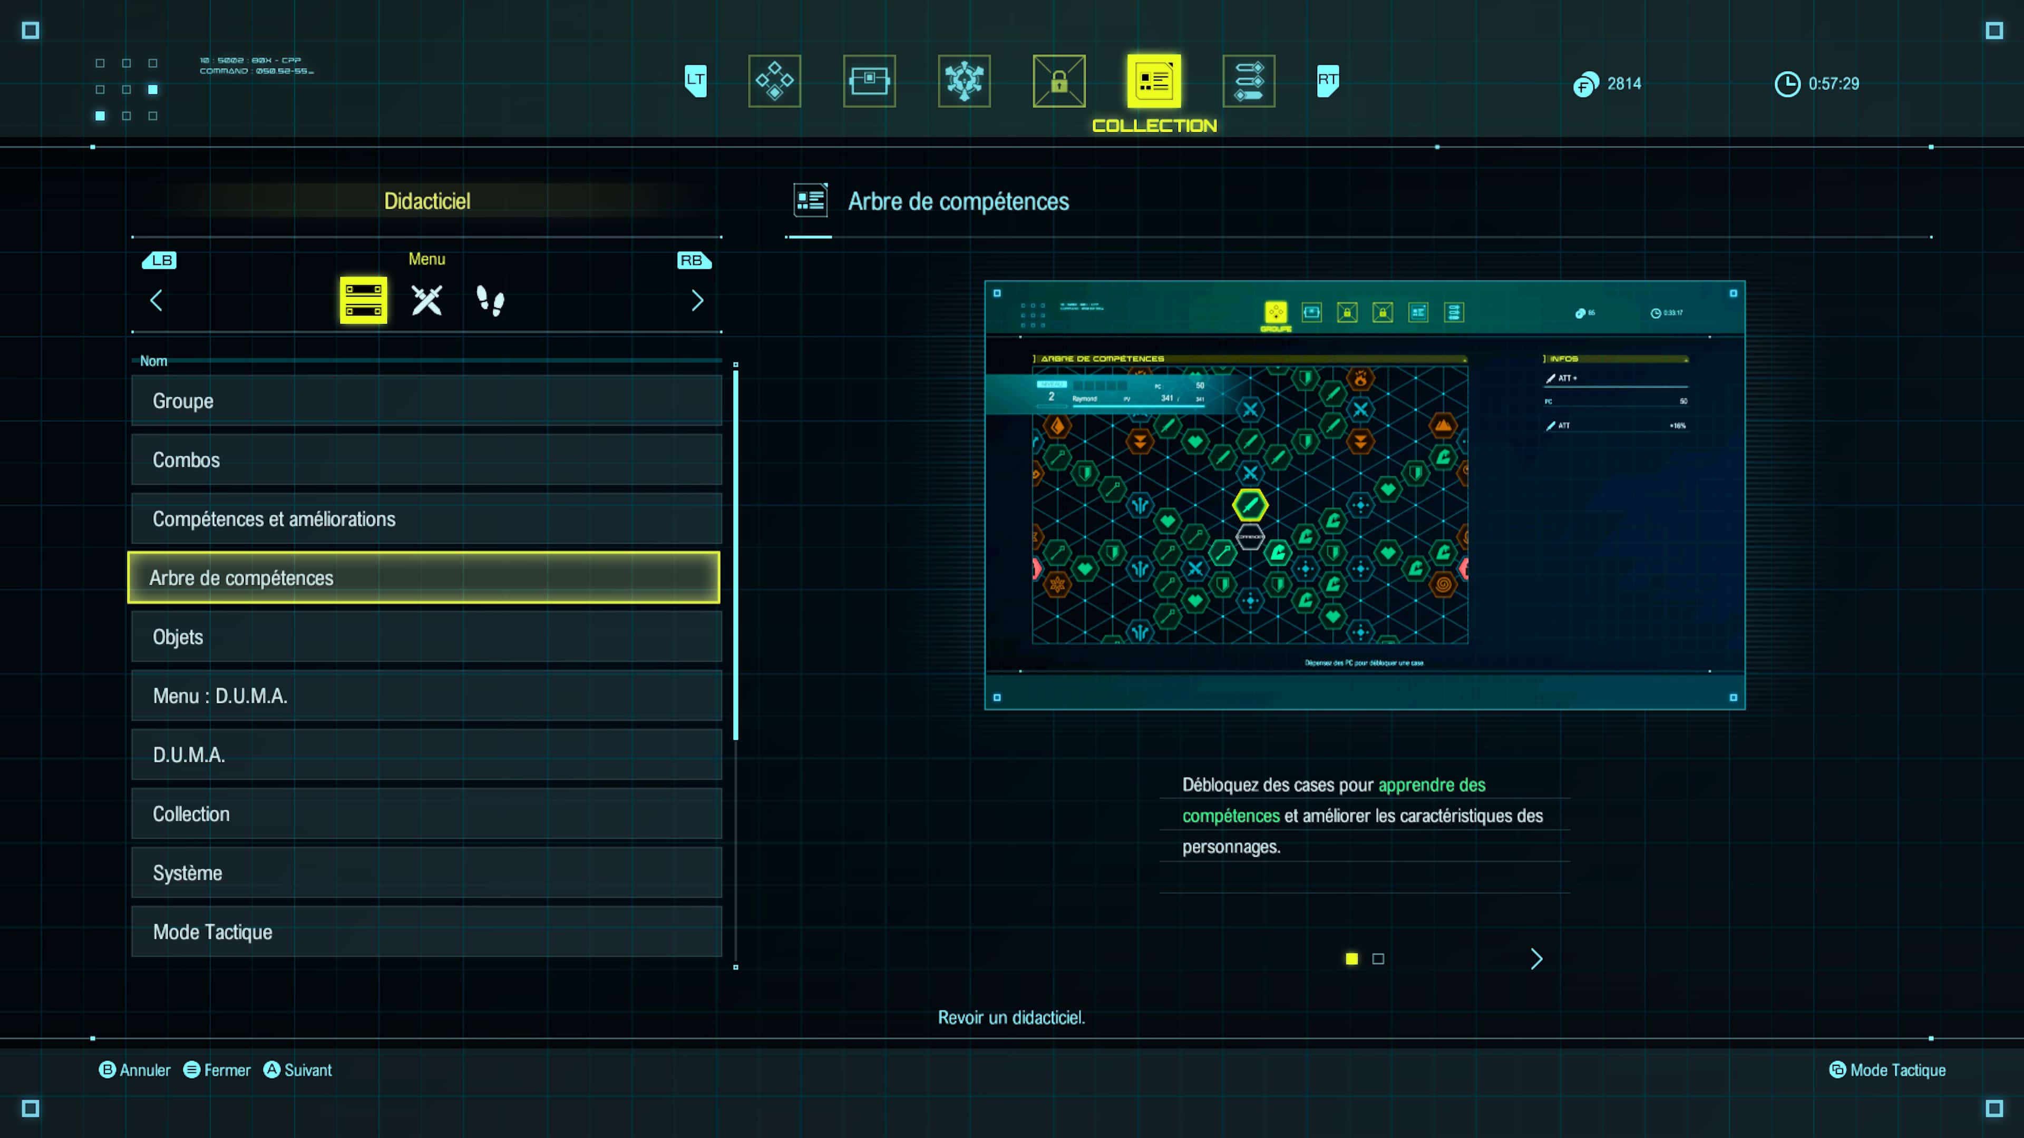Open the system settings sliders tab icon
The height and width of the screenshot is (1138, 2024).
click(x=1249, y=81)
